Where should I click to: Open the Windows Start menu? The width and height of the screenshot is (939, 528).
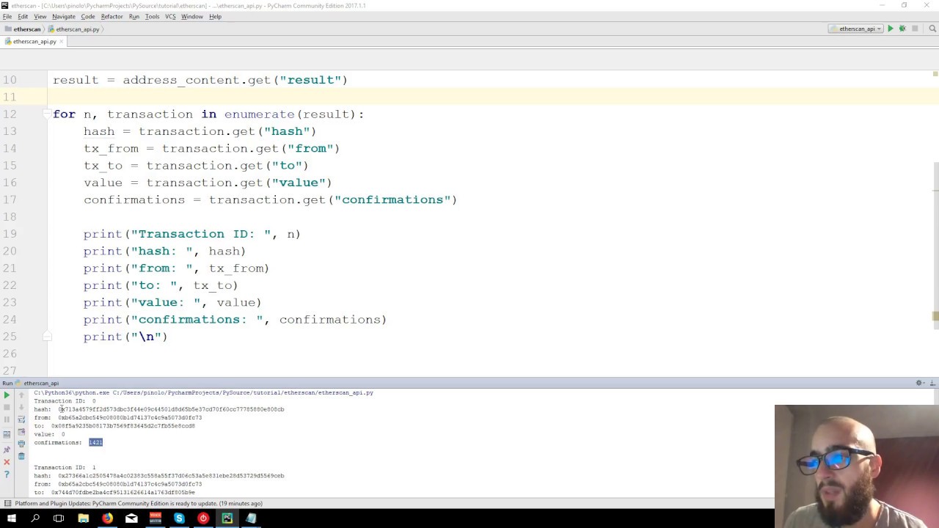tap(11, 518)
